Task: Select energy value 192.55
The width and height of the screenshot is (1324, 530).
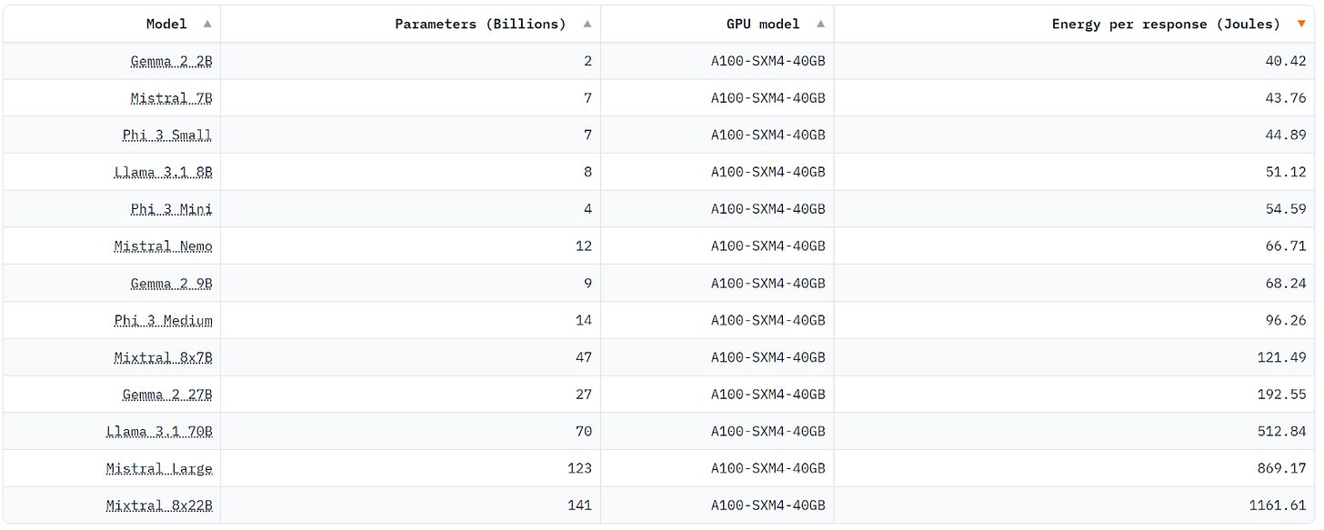Action: coord(1282,395)
